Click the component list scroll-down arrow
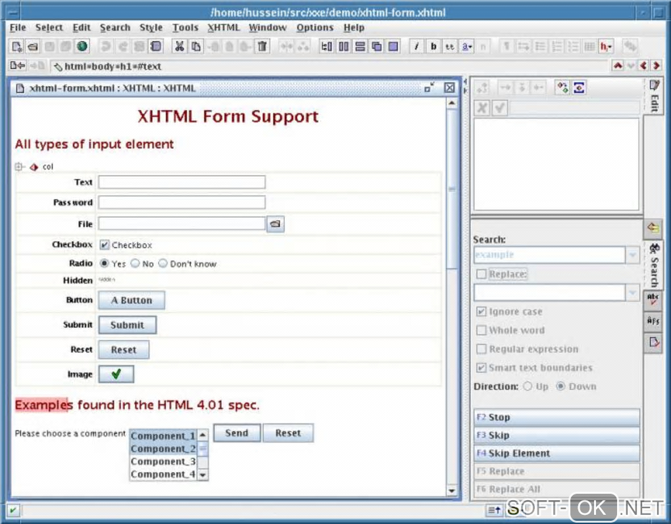 pos(203,475)
